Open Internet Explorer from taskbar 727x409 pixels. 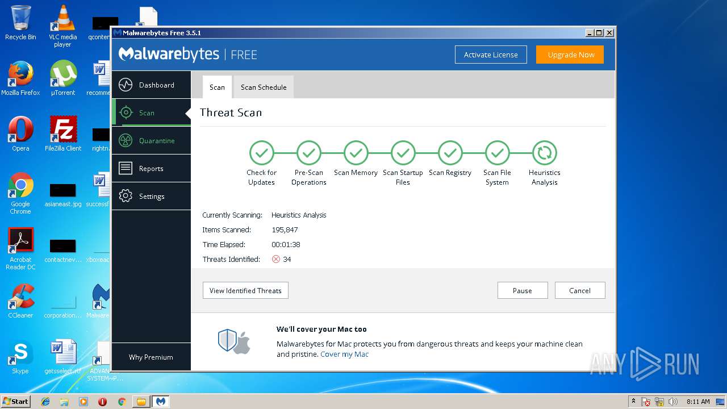pyautogui.click(x=45, y=402)
